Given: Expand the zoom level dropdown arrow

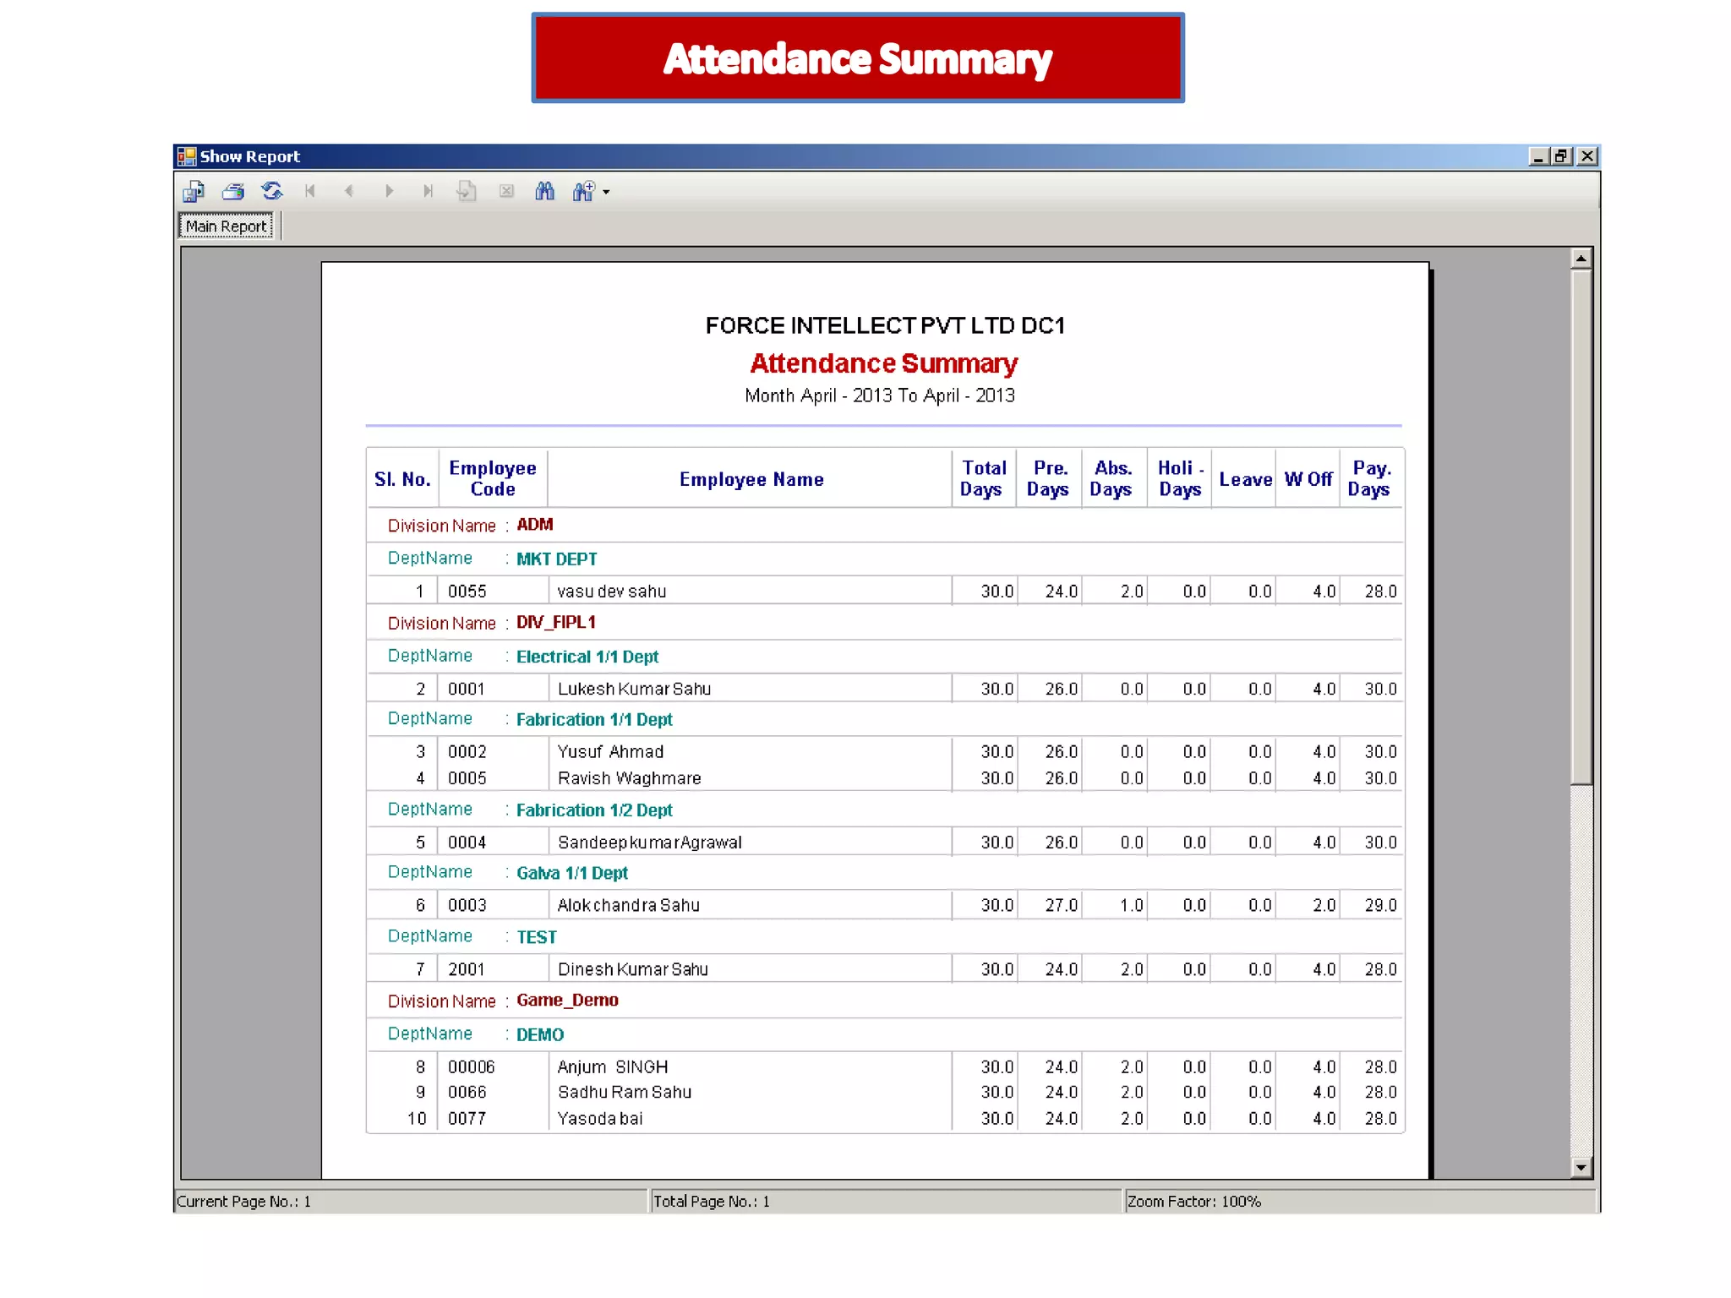Looking at the screenshot, I should tap(606, 193).
